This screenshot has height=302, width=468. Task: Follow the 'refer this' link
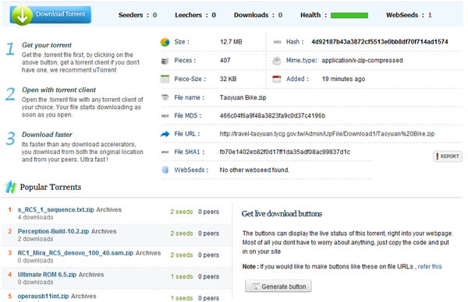[430, 266]
